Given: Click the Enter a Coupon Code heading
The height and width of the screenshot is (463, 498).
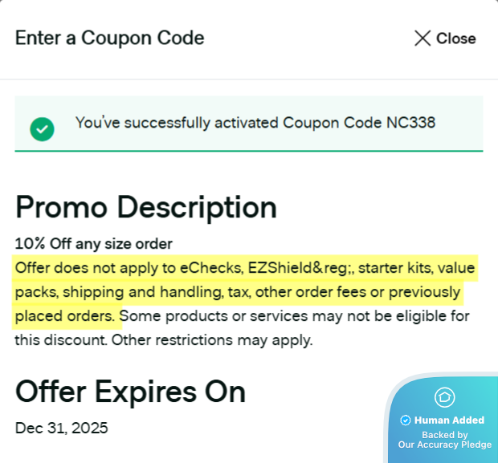Looking at the screenshot, I should pyautogui.click(x=110, y=38).
